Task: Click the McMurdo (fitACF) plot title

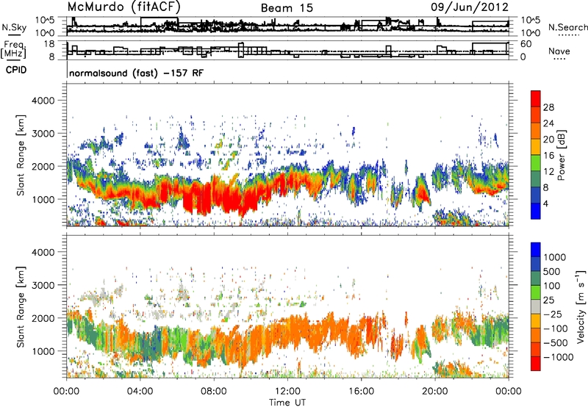Action: [124, 7]
